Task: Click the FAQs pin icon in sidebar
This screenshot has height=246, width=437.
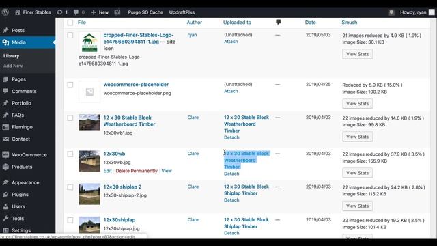Action: coord(5,115)
